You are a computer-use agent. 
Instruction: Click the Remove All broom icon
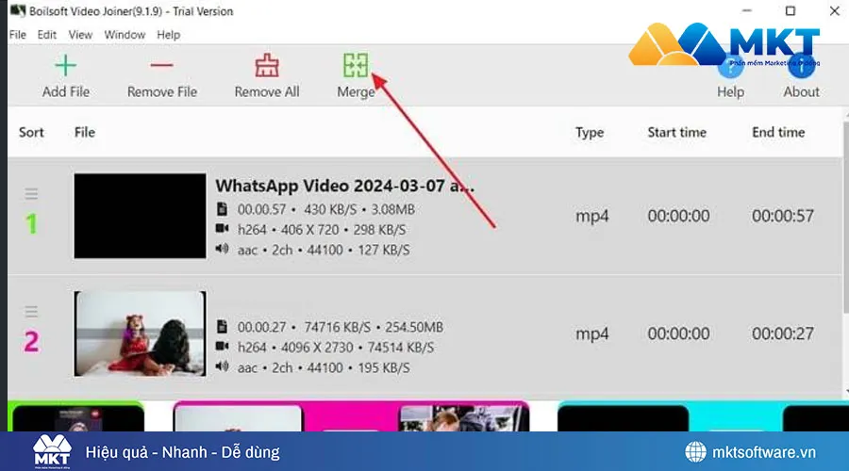(x=267, y=65)
